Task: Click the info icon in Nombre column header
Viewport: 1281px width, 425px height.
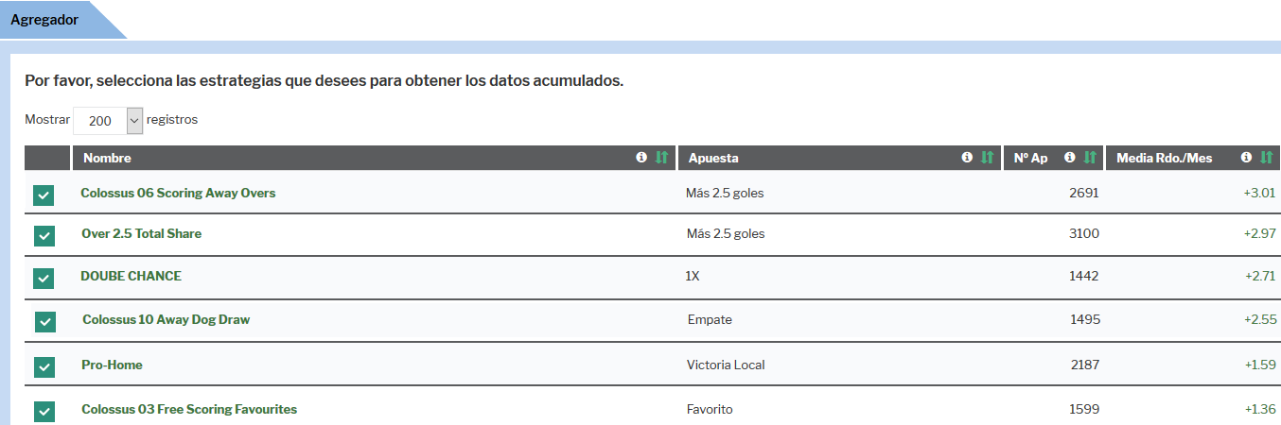Action: click(x=641, y=158)
